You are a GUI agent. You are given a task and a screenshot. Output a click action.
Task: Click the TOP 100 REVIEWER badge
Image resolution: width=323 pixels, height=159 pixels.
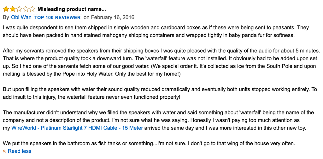[x=57, y=17]
